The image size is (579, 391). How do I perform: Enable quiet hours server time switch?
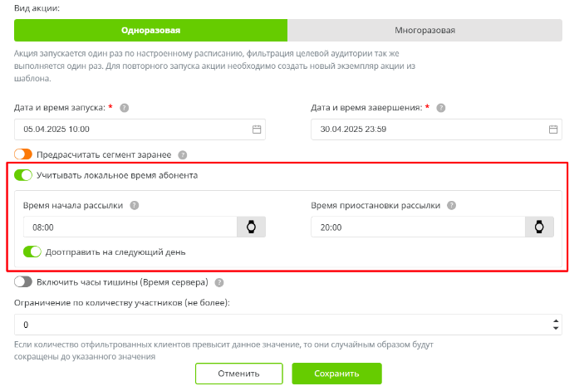[23, 282]
